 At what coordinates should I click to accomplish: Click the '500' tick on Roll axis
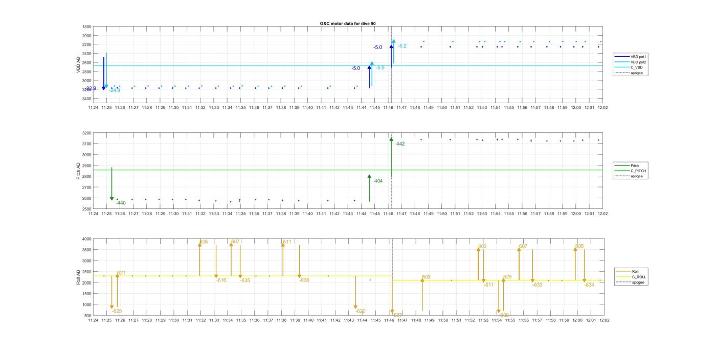coord(88,316)
